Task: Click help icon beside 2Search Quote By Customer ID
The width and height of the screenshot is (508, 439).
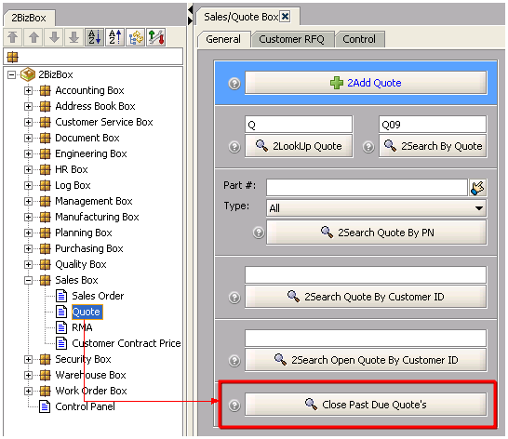Action: 234,297
